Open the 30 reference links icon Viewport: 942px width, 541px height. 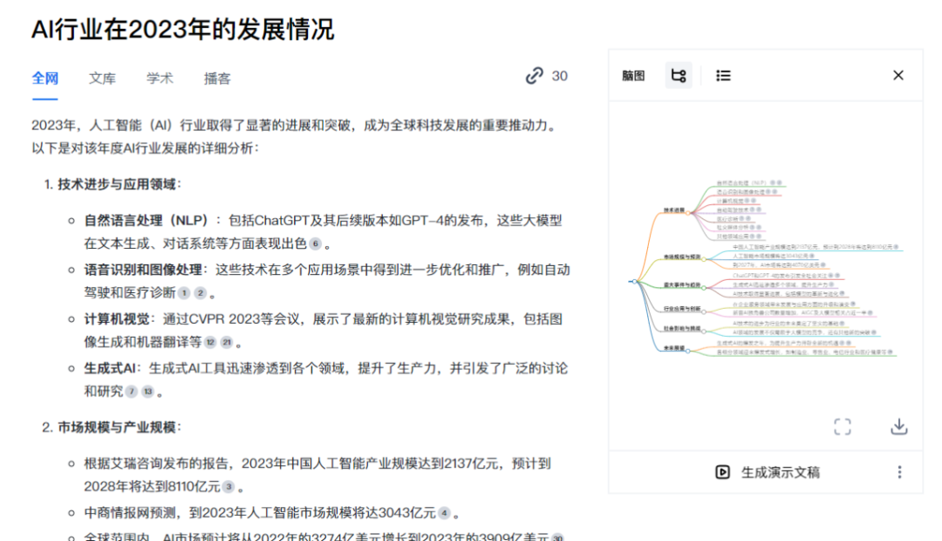point(535,77)
